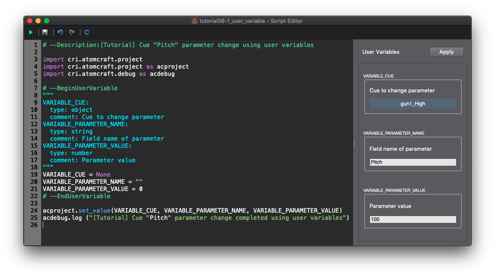The height and width of the screenshot is (277, 495).
Task: Click the Description comment on line one
Action: (x=178, y=45)
